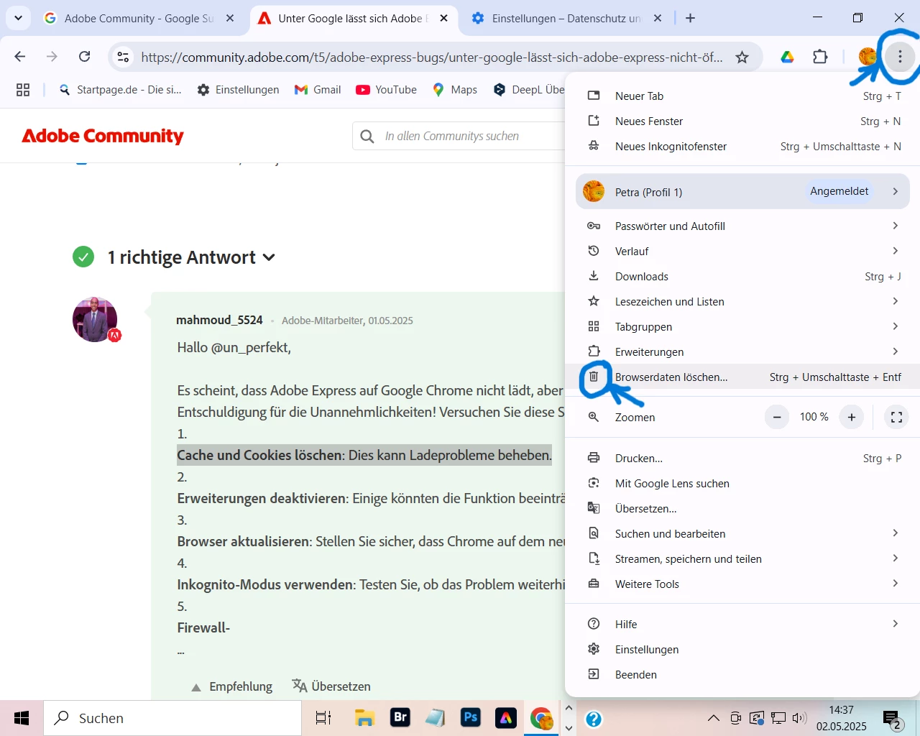Open the apps grid in bookmarks bar
The height and width of the screenshot is (736, 920).
pos(23,90)
